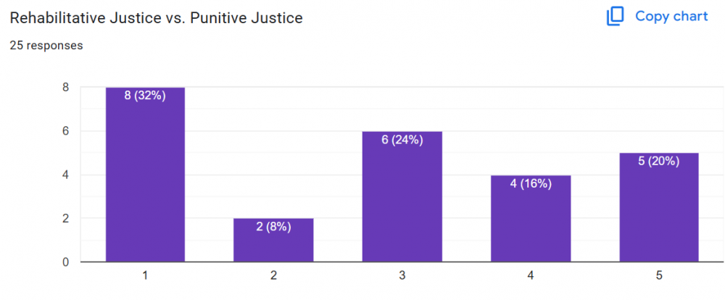This screenshot has width=725, height=300.
Task: Click y-axis value "6"
Action: tap(65, 131)
